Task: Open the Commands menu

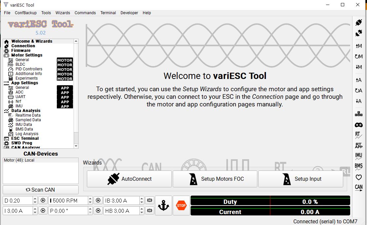Action: click(x=85, y=13)
